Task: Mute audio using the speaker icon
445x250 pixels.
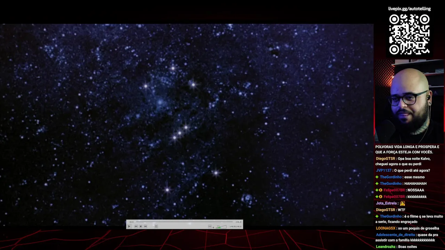Action: tap(213, 227)
